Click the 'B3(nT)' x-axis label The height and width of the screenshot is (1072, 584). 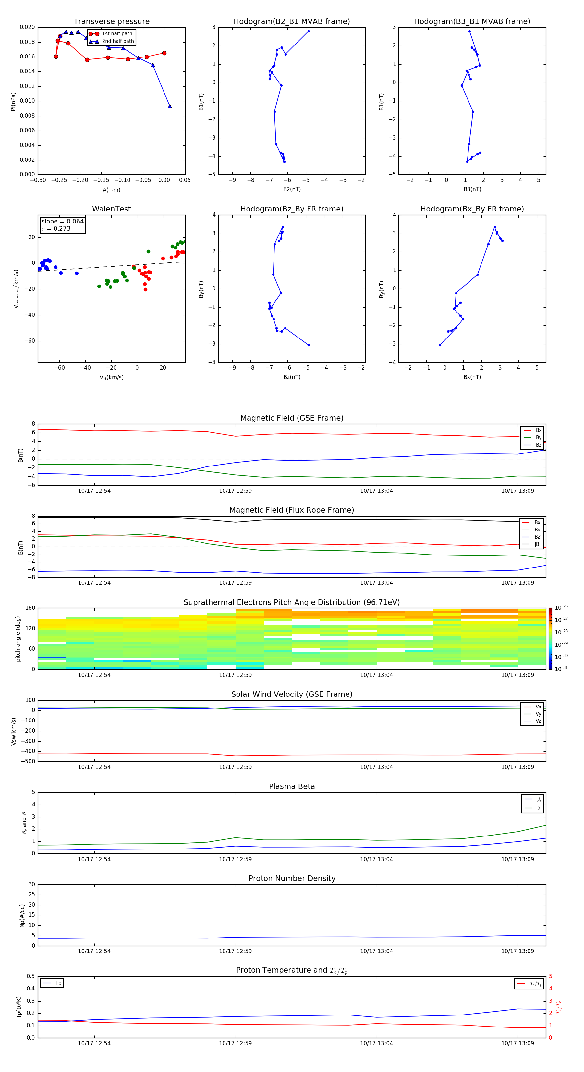pos(472,189)
